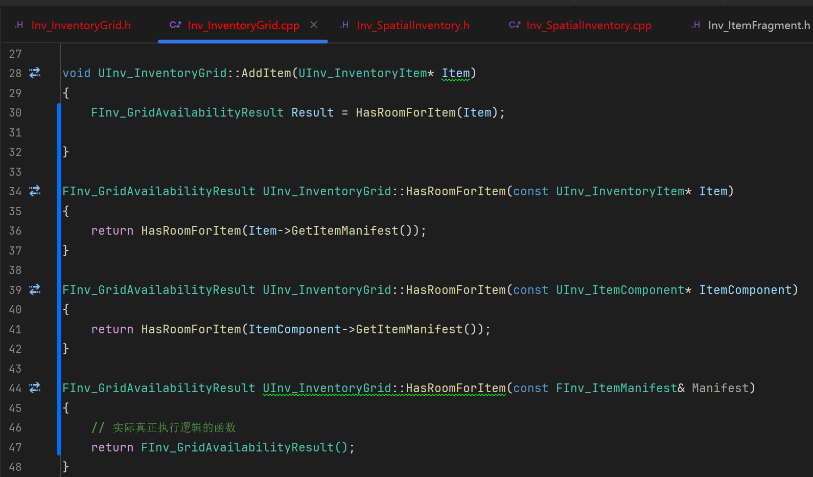Select the Inv_InventoryGrid.cpp tab
Viewport: 813px width, 477px height.
(x=243, y=26)
